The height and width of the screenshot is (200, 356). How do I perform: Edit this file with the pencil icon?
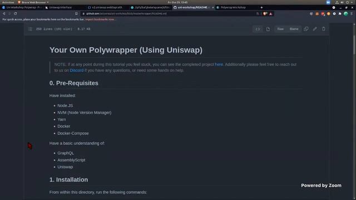pos(315,29)
